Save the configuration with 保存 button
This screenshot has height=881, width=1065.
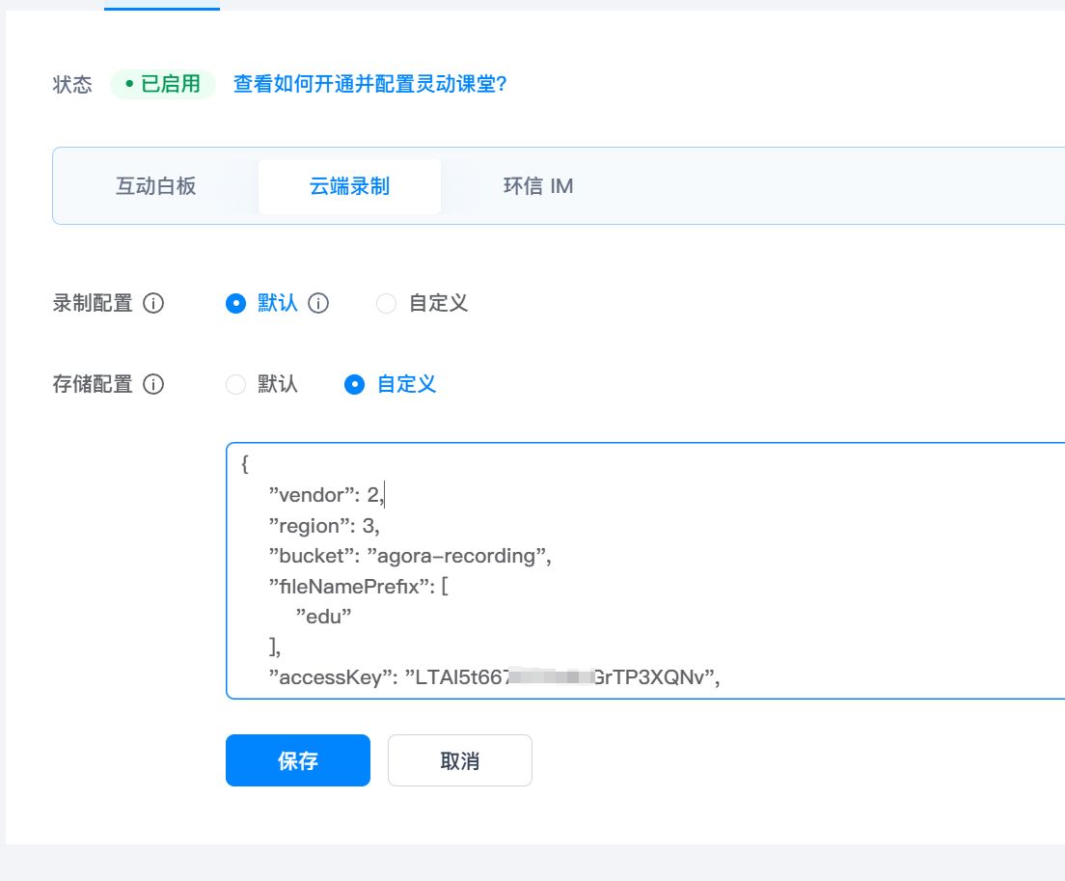(x=298, y=760)
